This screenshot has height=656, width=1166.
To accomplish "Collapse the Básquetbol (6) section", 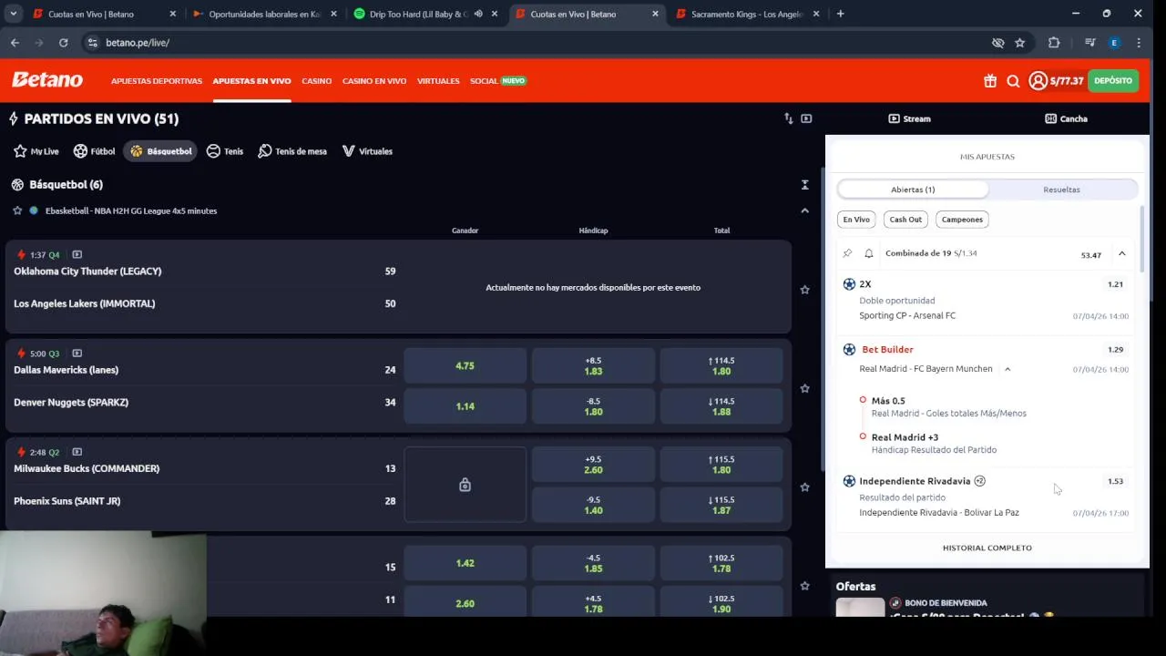I will (804, 185).
